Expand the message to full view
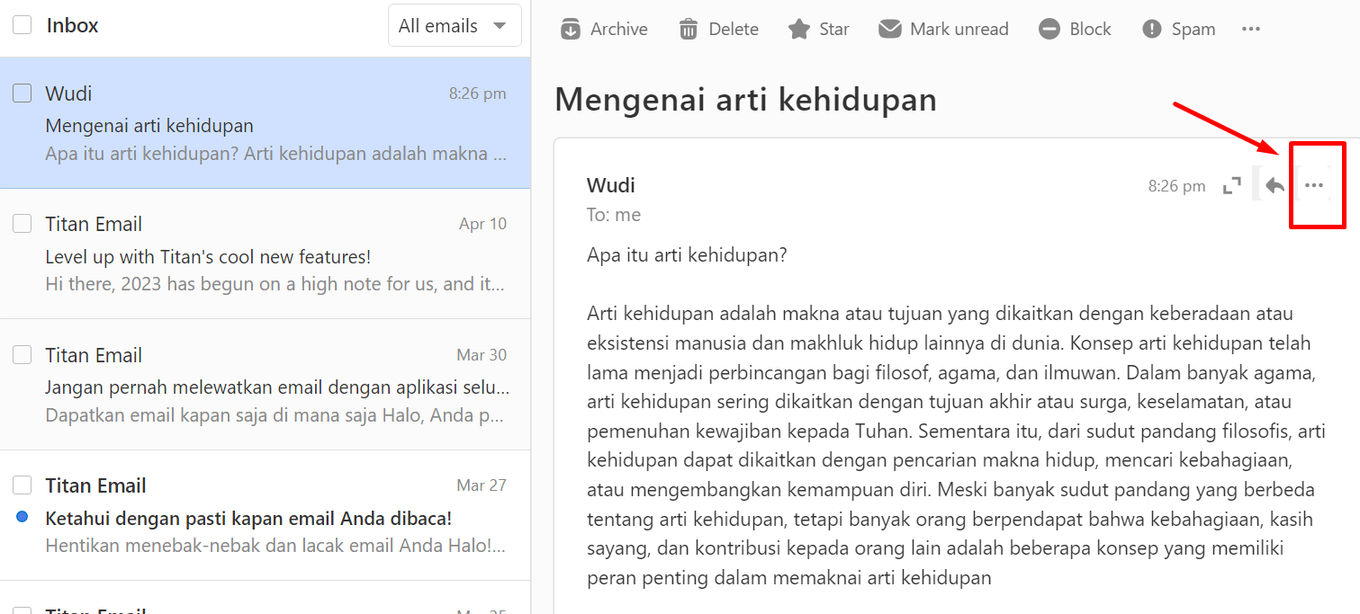Viewport: 1360px width, 614px height. (x=1231, y=186)
